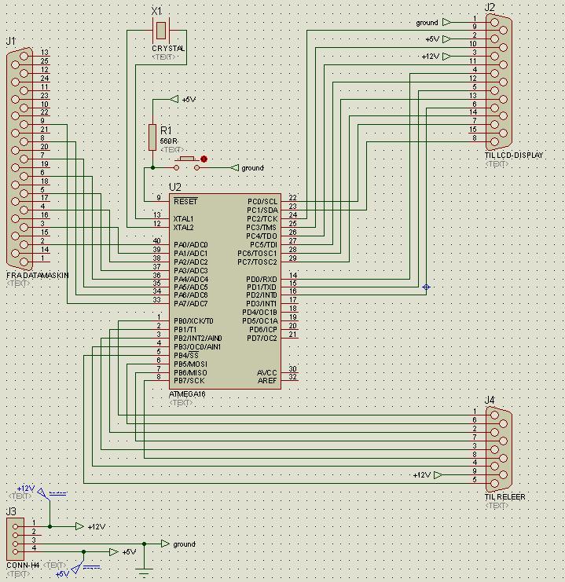Click the blue junction marker on the PD1 wire
565x582 pixels.
[427, 287]
